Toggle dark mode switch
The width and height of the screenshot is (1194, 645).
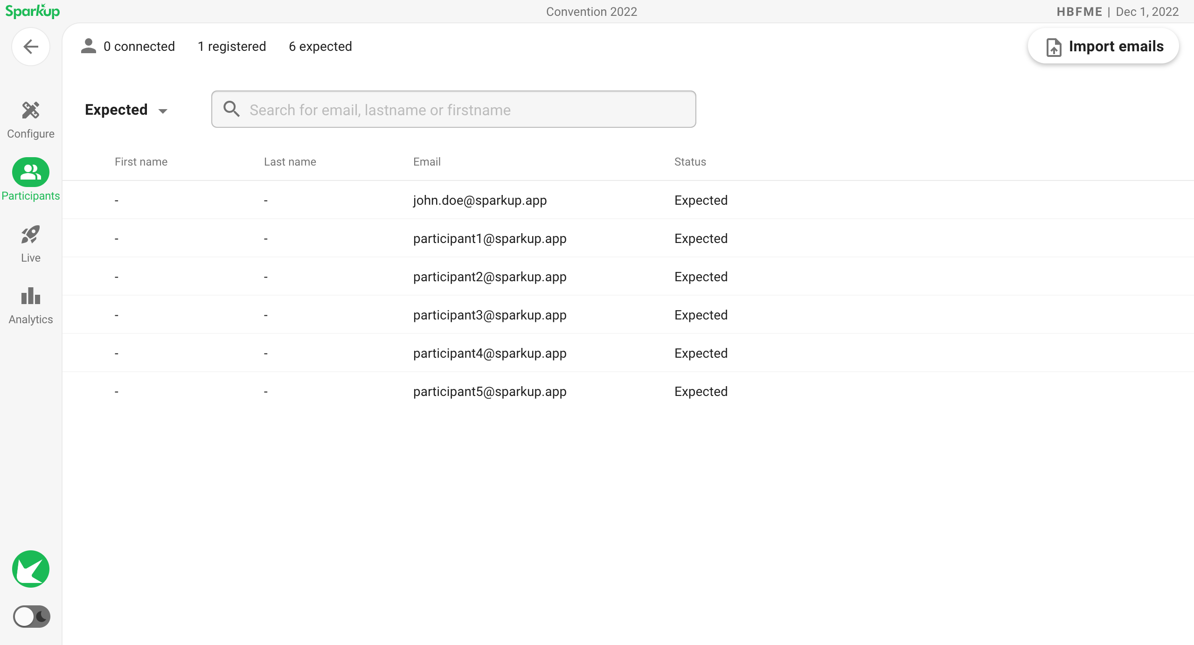pos(31,617)
